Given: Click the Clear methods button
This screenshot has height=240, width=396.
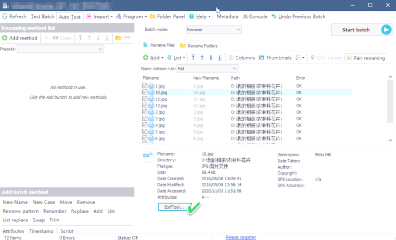Looking at the screenshot, I should (x=62, y=38).
